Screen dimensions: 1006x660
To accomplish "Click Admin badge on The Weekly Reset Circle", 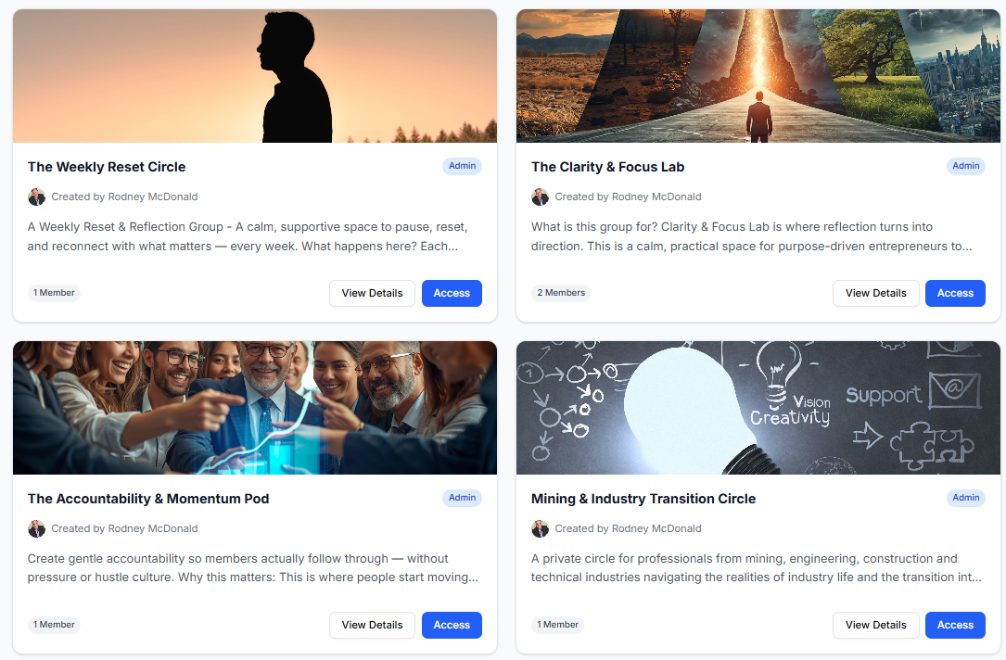I will click(462, 166).
